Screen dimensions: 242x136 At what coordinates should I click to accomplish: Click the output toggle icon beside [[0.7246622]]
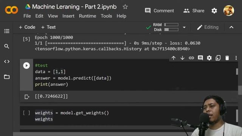(x=27, y=97)
